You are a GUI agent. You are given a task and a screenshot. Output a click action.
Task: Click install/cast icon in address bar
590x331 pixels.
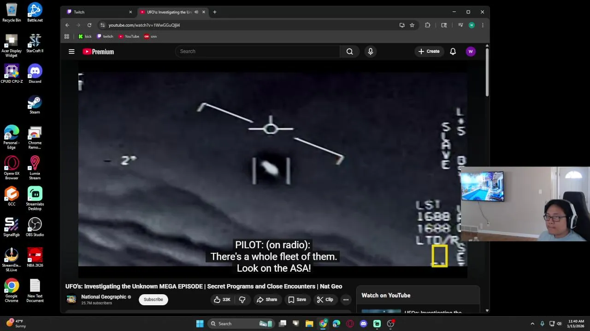(402, 25)
